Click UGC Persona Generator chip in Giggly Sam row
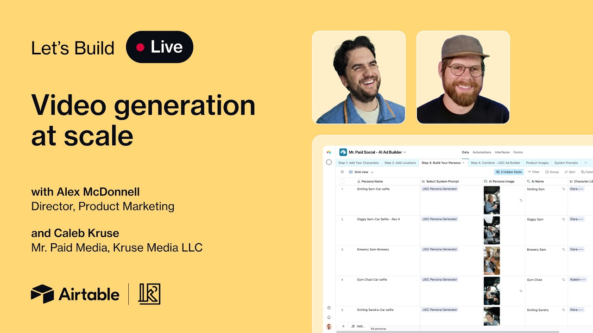This screenshot has width=593, height=333. (440, 219)
